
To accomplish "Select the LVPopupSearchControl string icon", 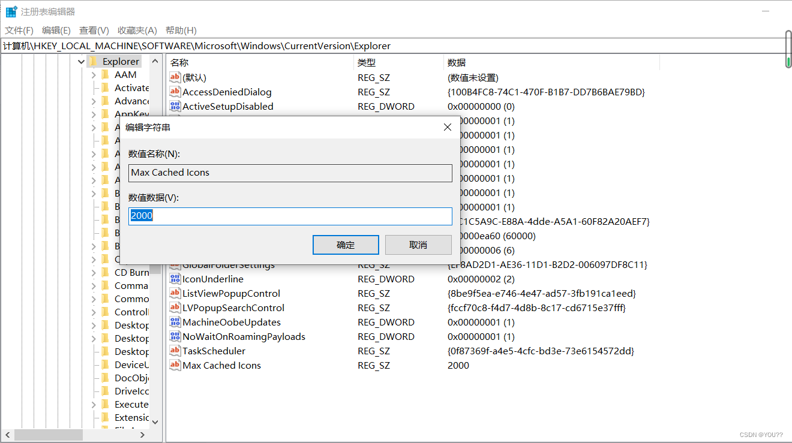I will [x=175, y=308].
